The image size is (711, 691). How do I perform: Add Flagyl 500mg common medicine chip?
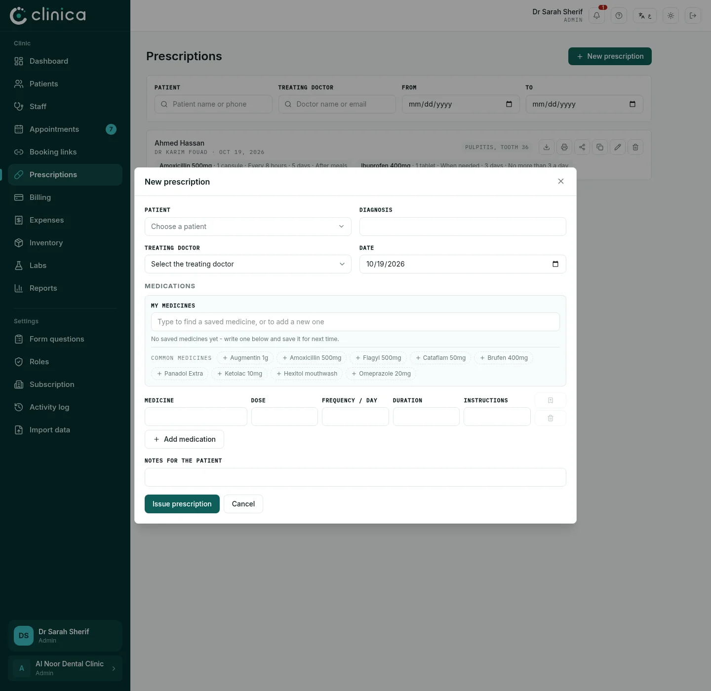[378, 358]
